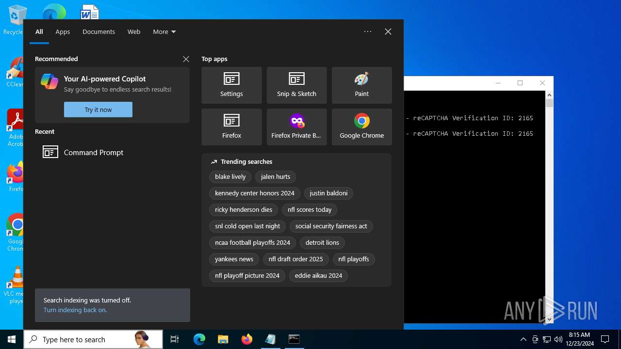Select the CCleaner desktop shortcut
The image size is (621, 349).
tap(15, 73)
